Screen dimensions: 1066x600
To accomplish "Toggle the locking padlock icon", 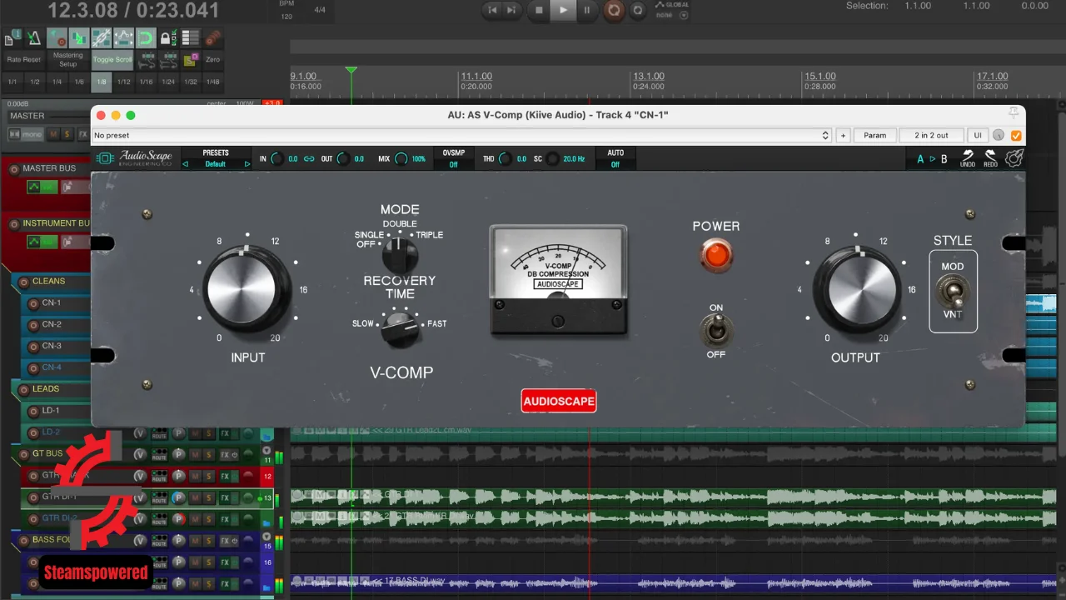I will coord(168,37).
